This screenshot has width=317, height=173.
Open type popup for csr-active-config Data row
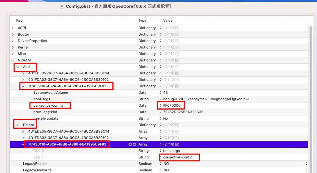pos(160,105)
